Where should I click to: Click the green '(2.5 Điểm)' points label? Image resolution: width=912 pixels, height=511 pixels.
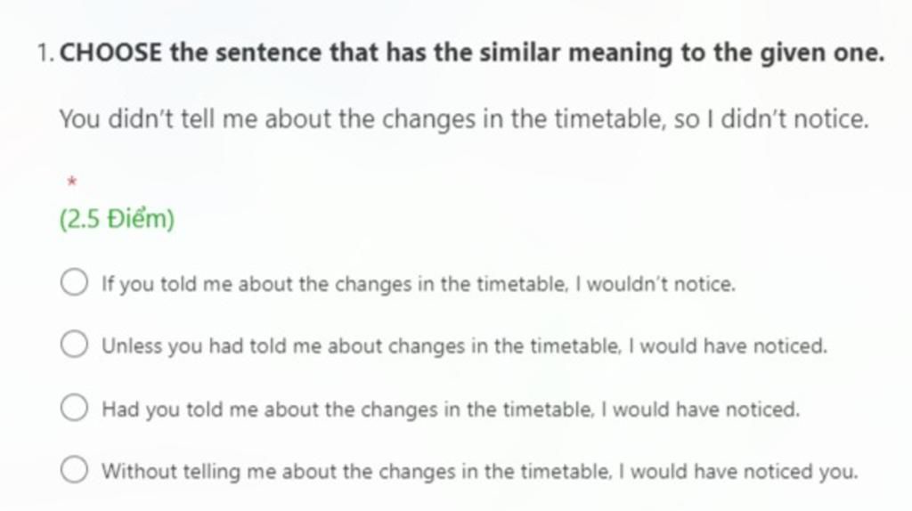tap(117, 219)
